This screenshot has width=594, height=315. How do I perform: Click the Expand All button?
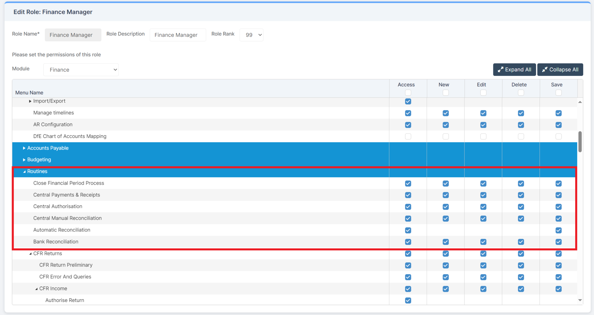[514, 69]
